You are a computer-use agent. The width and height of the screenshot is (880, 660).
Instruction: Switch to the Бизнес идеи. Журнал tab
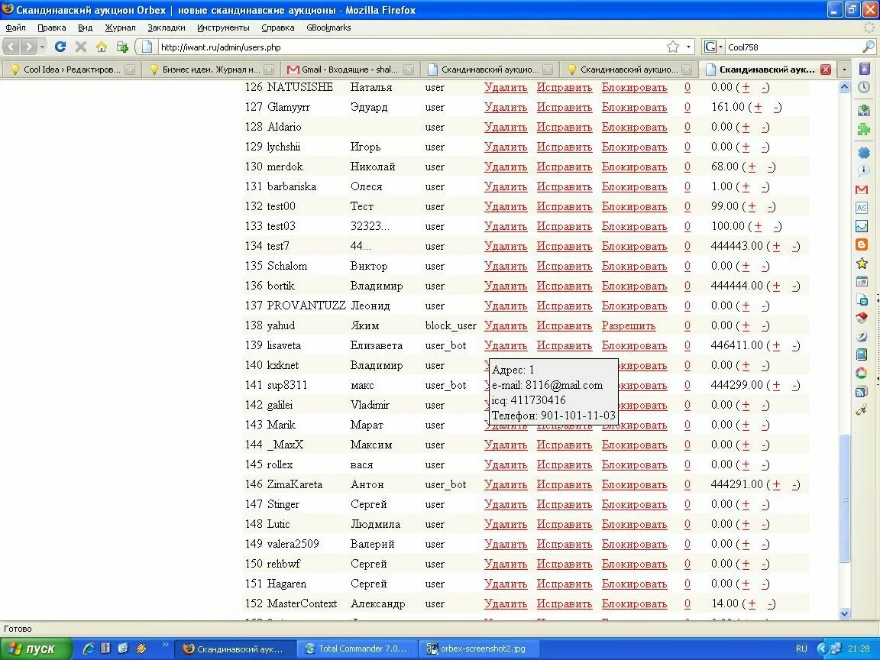pyautogui.click(x=211, y=70)
